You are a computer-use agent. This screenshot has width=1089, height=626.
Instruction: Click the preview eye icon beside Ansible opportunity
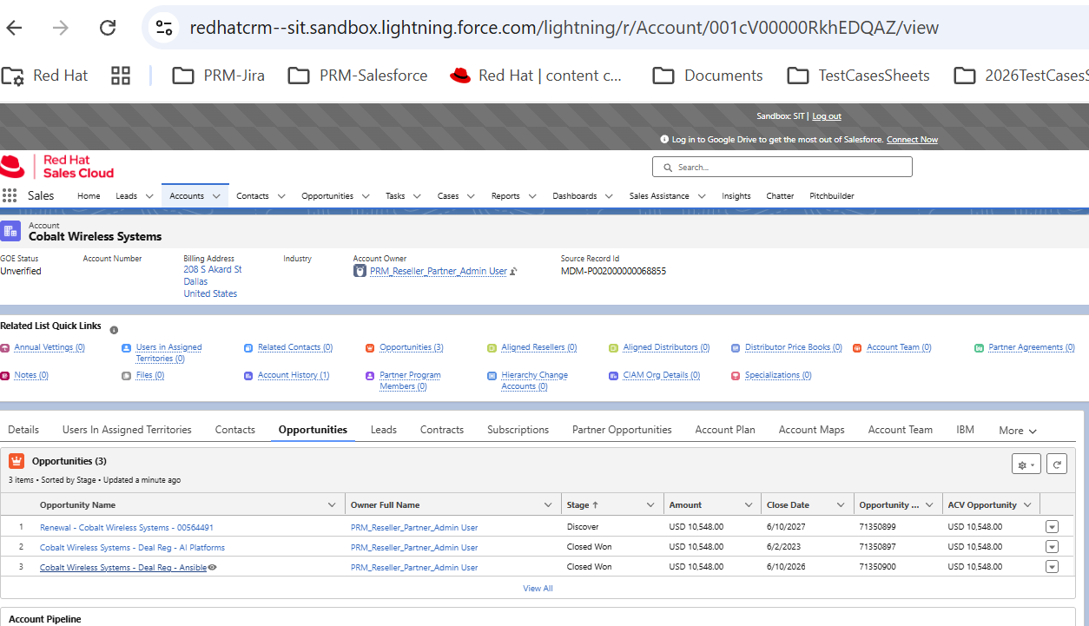[212, 568]
